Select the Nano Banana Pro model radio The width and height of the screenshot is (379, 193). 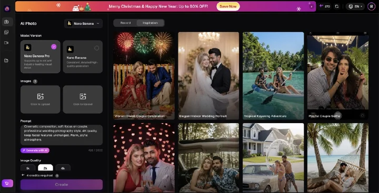54,47
